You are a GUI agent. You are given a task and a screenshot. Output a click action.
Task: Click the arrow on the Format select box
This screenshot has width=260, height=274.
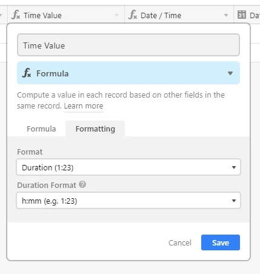tap(234, 167)
